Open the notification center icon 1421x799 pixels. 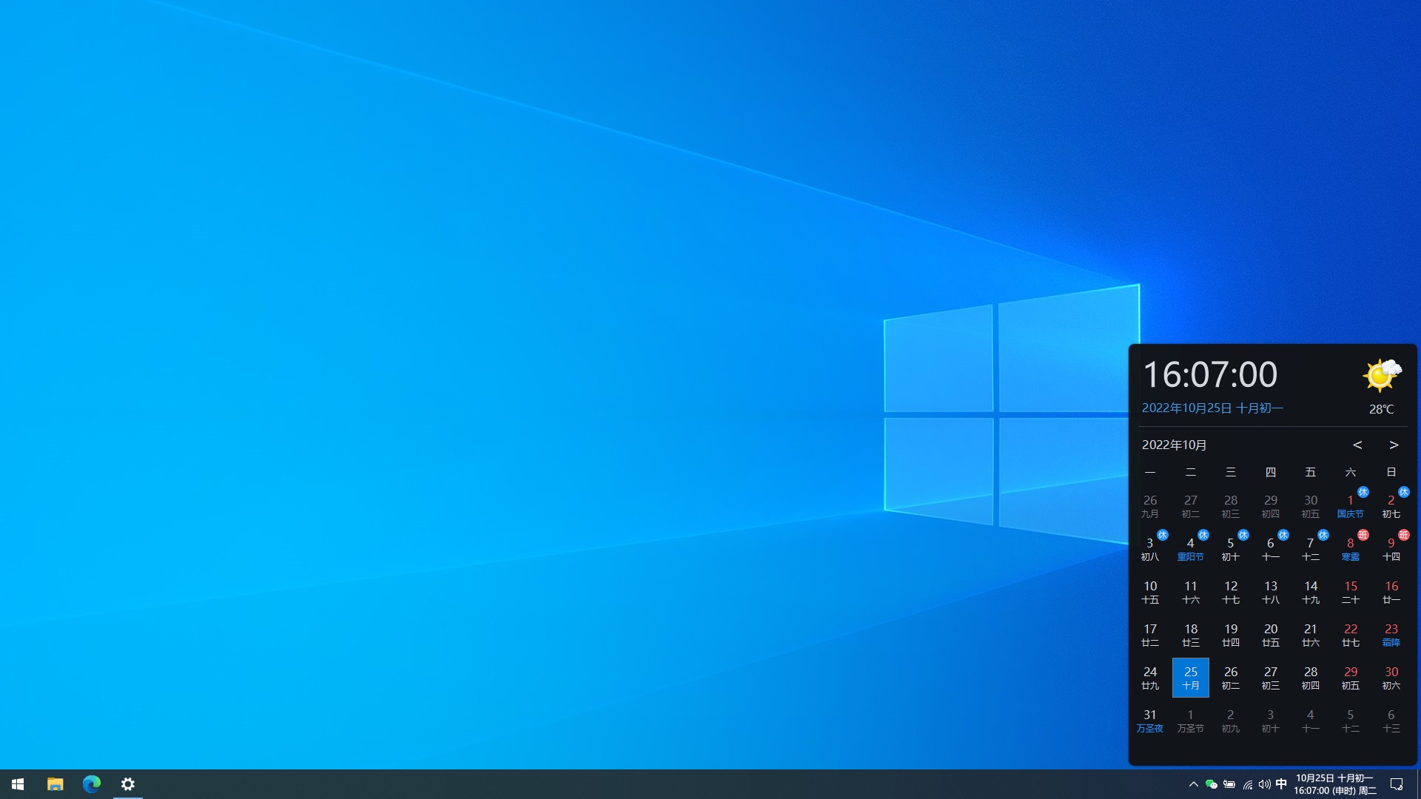coord(1397,784)
